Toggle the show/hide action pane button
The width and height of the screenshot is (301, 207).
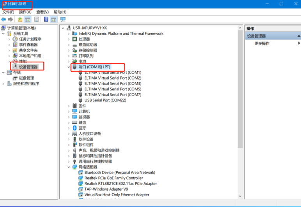tap(53, 19)
